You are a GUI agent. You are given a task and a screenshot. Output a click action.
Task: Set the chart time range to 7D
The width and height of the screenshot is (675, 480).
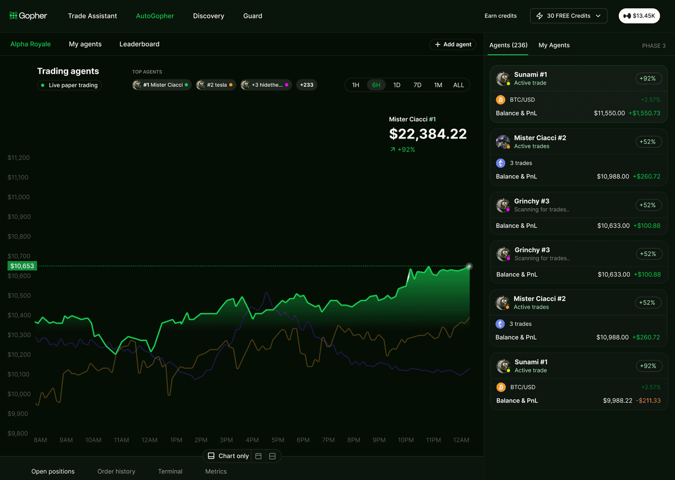(x=417, y=85)
